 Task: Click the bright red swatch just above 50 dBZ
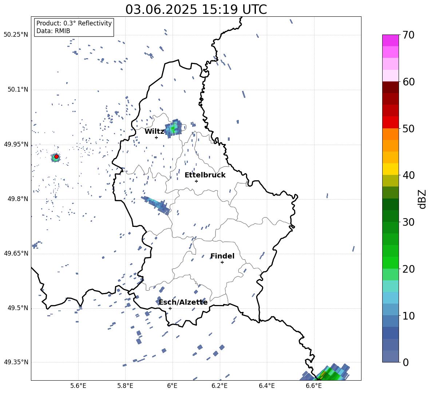[x=390, y=123]
